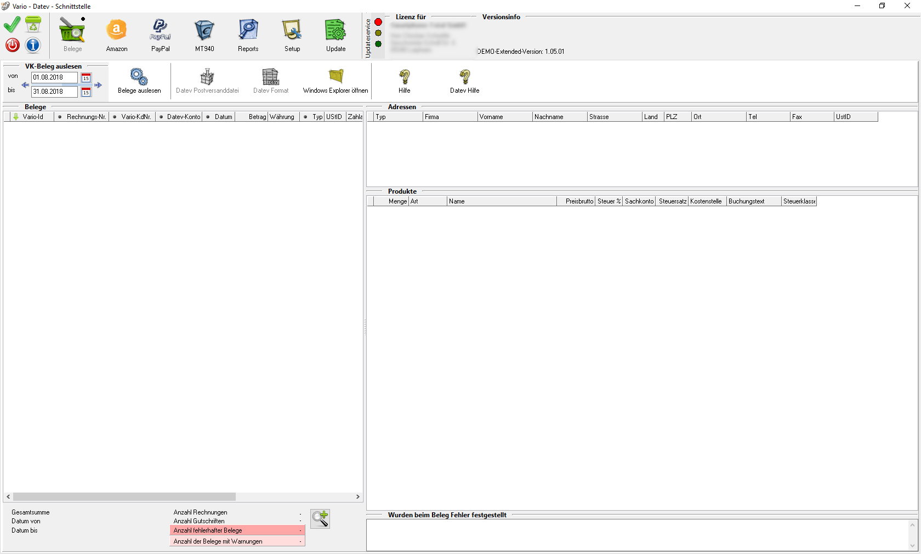Click the von date input field
Screen dimensions: 921x554
click(54, 78)
